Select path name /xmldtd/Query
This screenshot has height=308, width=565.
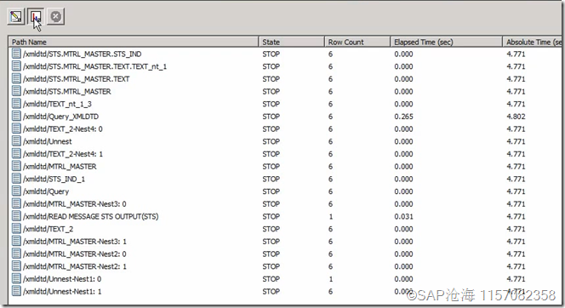[x=46, y=191]
